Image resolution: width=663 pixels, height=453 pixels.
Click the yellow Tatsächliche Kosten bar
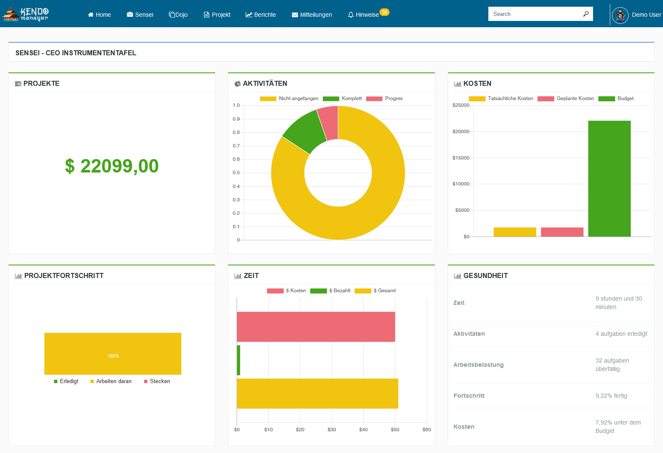click(x=515, y=232)
